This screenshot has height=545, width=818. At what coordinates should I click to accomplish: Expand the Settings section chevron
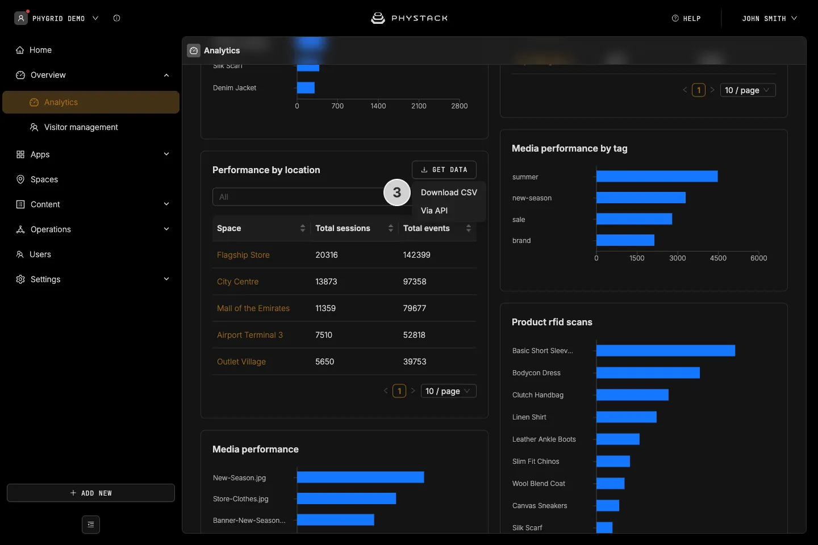[x=166, y=279]
